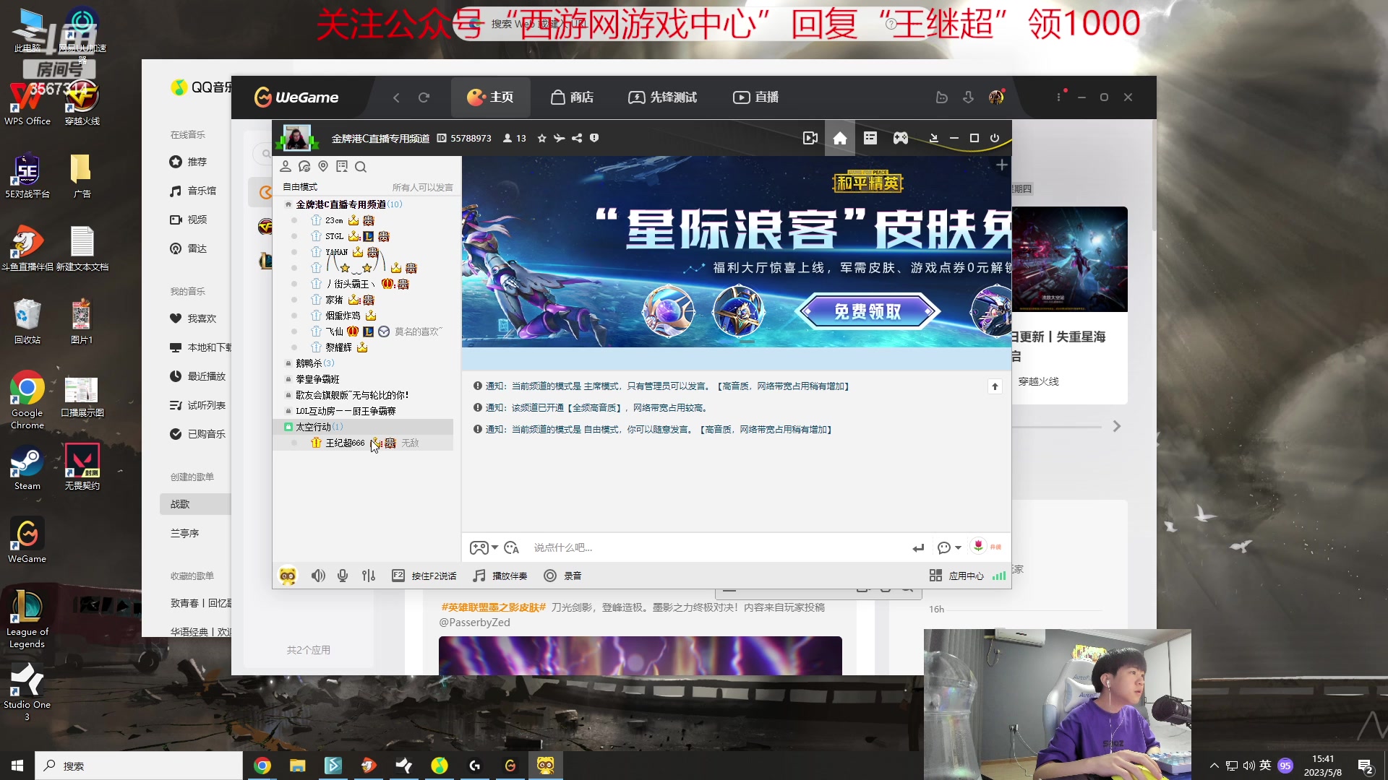Toggle the microphone in bottom bar
Screen dimensions: 1388x780
[x=343, y=576]
